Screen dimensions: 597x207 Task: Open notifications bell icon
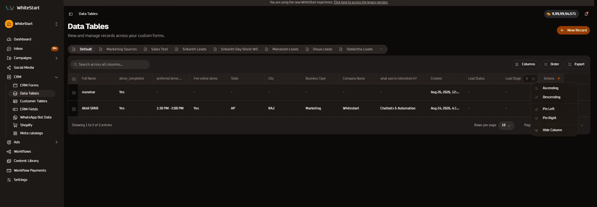point(586,14)
